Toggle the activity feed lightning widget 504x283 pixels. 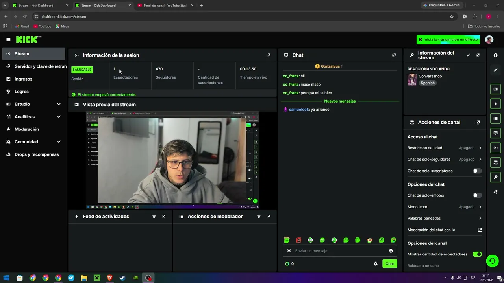[495, 104]
